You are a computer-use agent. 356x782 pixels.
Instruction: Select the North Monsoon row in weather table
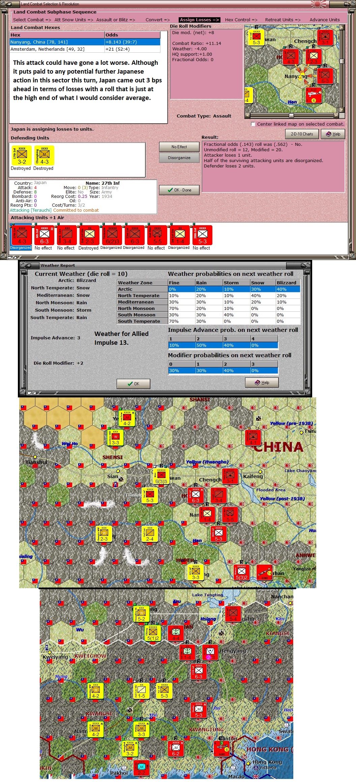pos(209,308)
